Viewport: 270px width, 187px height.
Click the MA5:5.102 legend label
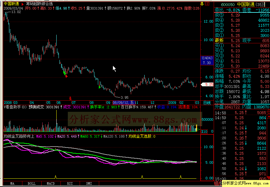[45, 136]
